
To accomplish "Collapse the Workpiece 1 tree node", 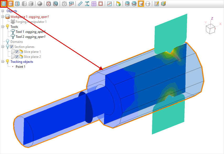I will 3,17.
